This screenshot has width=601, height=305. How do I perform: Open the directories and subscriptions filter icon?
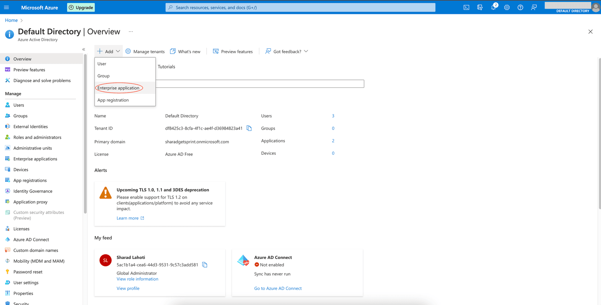(x=480, y=7)
